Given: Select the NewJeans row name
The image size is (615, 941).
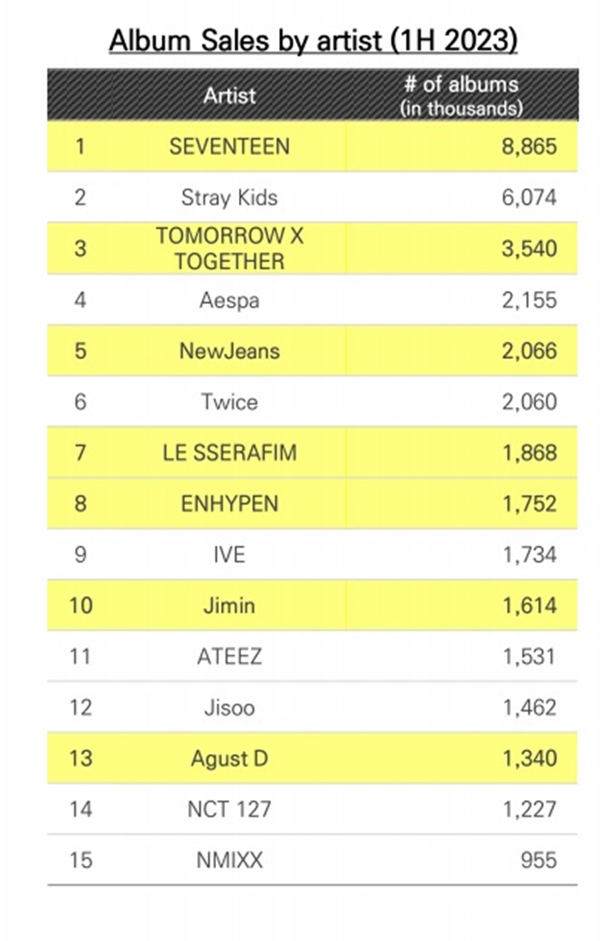Looking at the screenshot, I should point(229,351).
